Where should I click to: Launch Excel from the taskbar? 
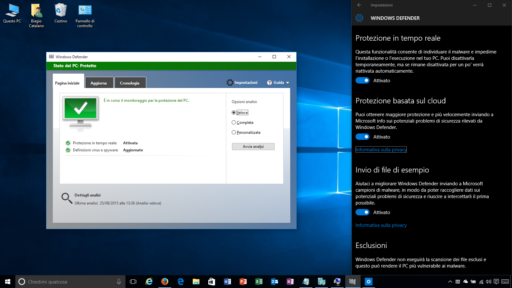[x=259, y=282]
